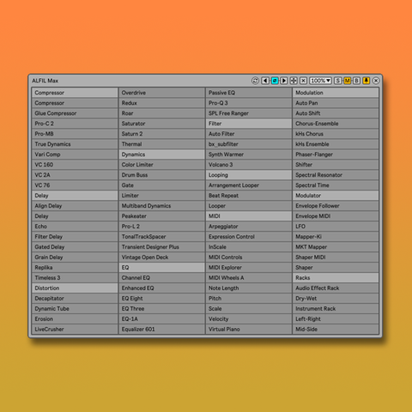Click Decapitator in the list
Image resolution: width=412 pixels, height=412 pixels.
75,299
